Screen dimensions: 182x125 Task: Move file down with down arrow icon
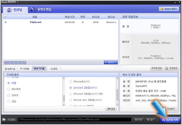[20, 62]
